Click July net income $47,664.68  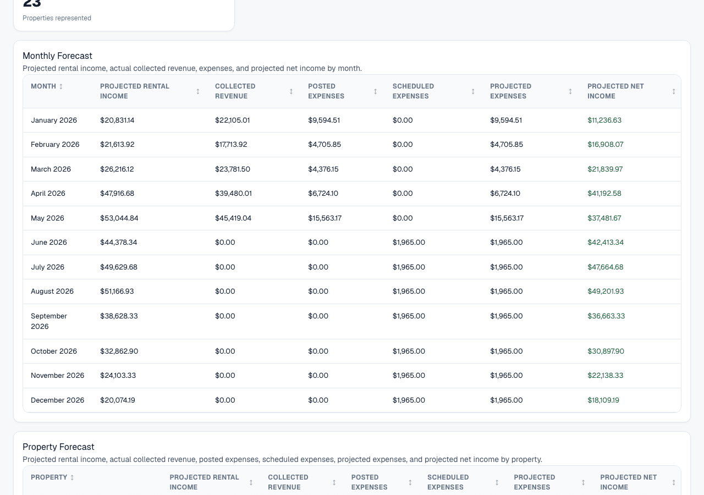tap(606, 267)
